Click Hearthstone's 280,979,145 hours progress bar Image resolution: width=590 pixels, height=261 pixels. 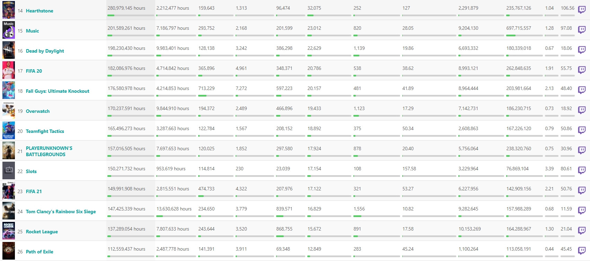point(131,15)
